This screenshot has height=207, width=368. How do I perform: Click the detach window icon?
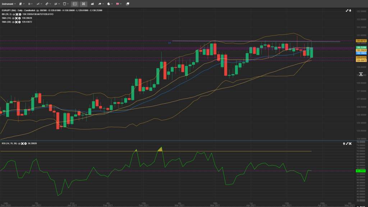[x=128, y=4]
